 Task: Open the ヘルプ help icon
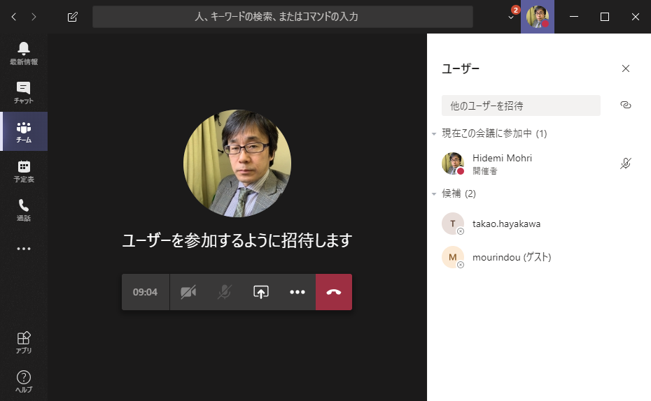point(24,381)
